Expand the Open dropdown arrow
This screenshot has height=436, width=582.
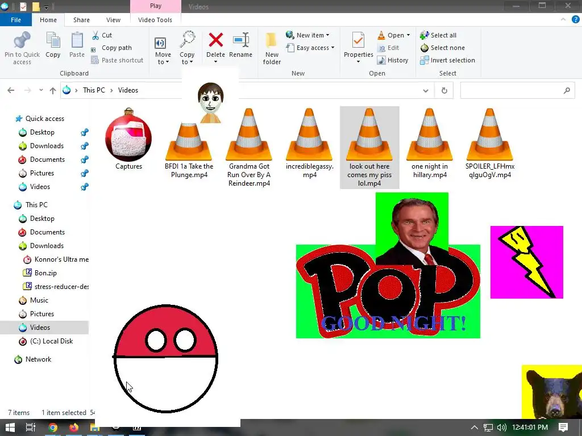tap(408, 35)
